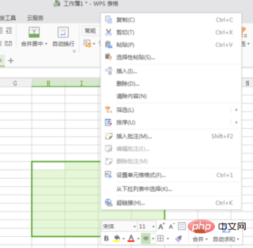Click the Paste Special (选择性粘贴) icon
This screenshot has height=248, width=253.
click(109, 57)
